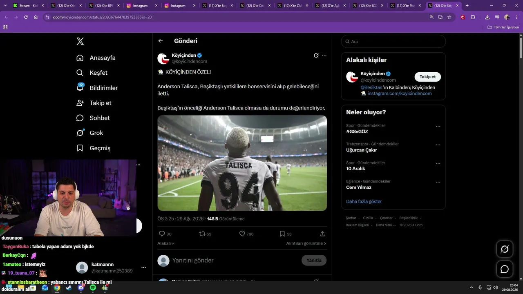Click the browser home button

pos(36,17)
